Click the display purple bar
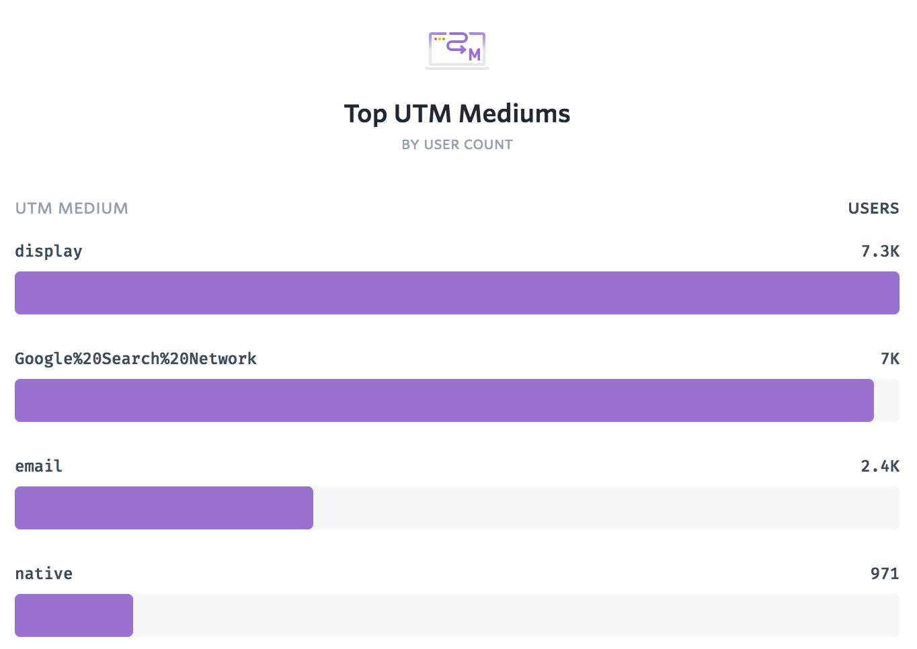 tap(457, 293)
